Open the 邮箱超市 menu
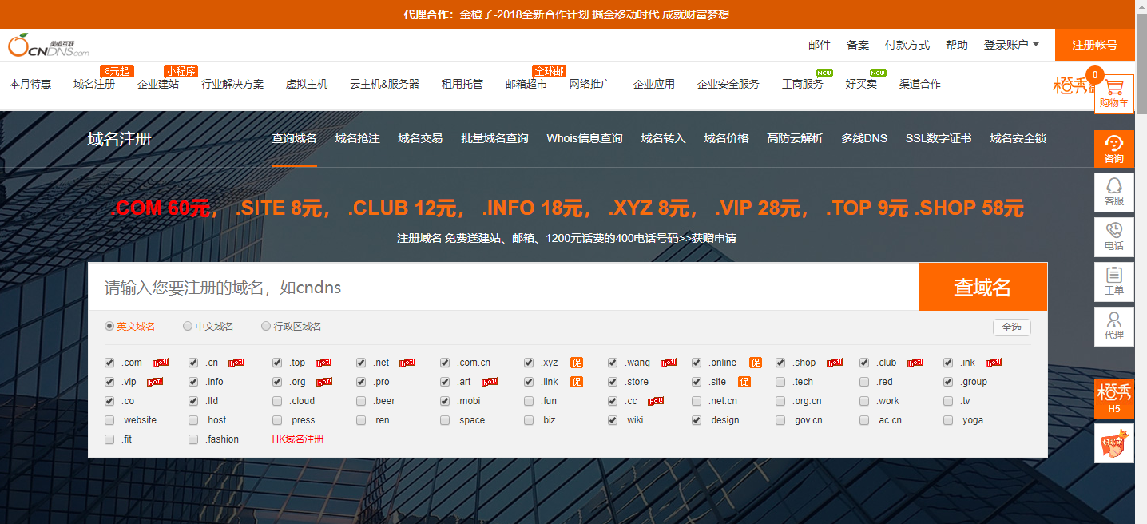This screenshot has width=1147, height=524. coord(526,84)
